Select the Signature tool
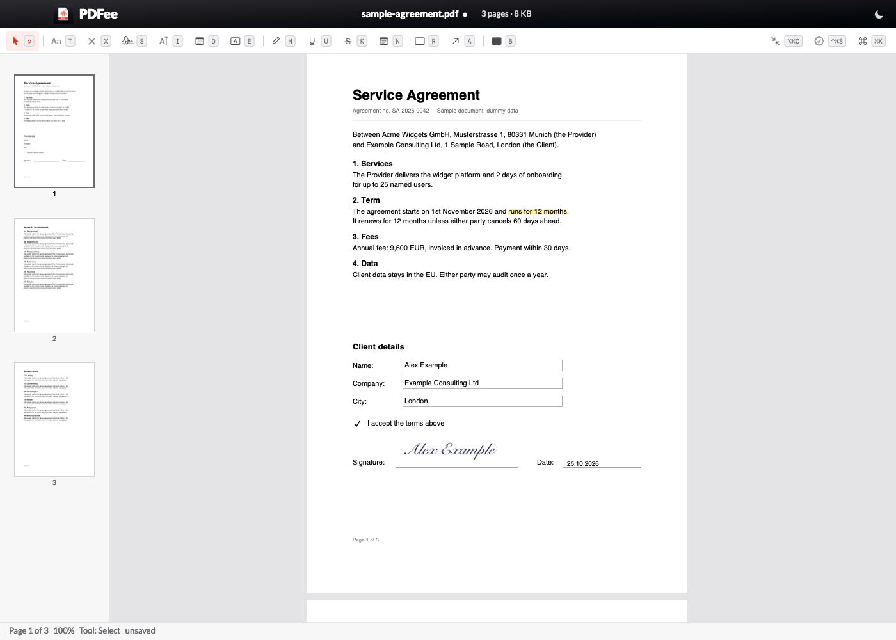The image size is (896, 640). [134, 41]
